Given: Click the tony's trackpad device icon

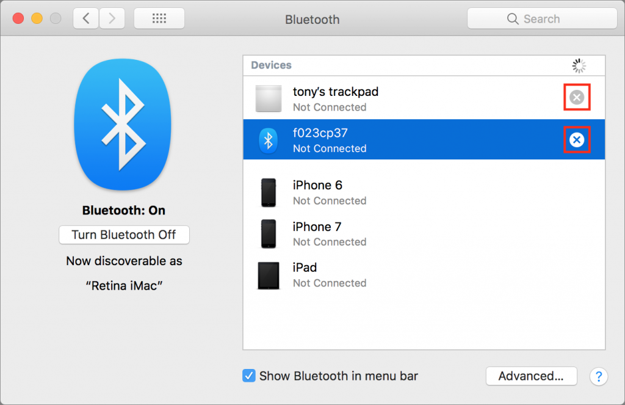Looking at the screenshot, I should (269, 98).
